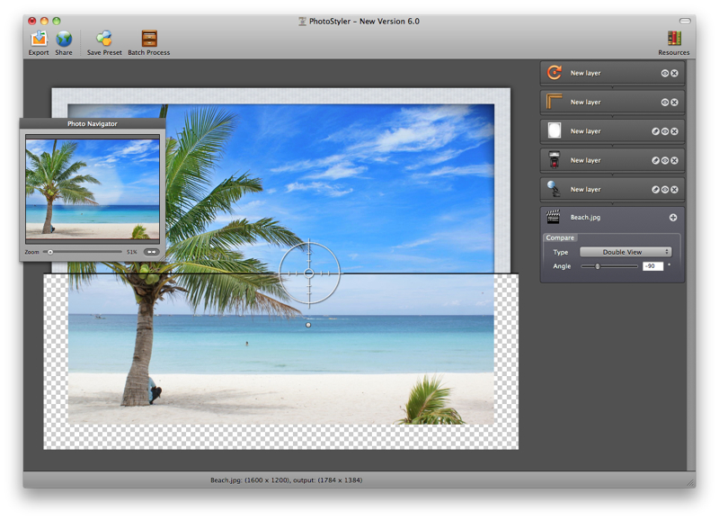The width and height of the screenshot is (719, 520).
Task: Click the Compare tab label
Action: click(559, 237)
